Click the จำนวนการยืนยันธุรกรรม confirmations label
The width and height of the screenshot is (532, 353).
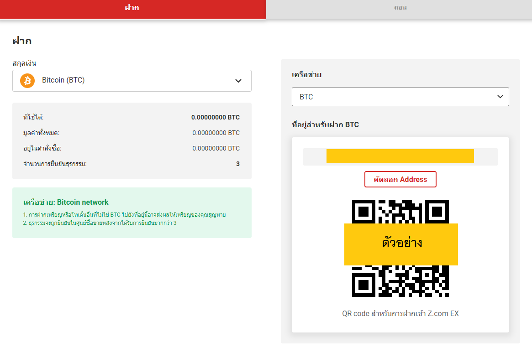pos(55,164)
